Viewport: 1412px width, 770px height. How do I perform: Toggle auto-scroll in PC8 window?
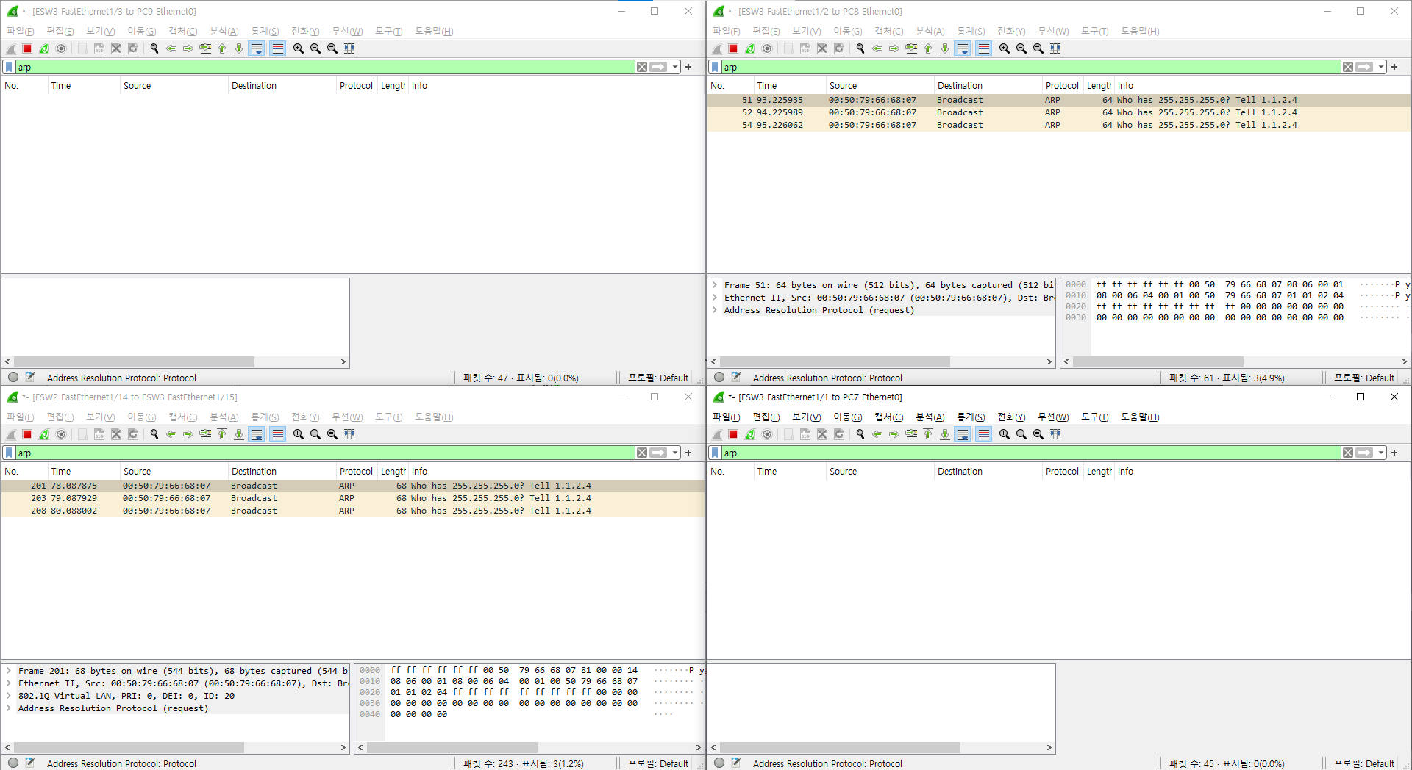(x=963, y=48)
